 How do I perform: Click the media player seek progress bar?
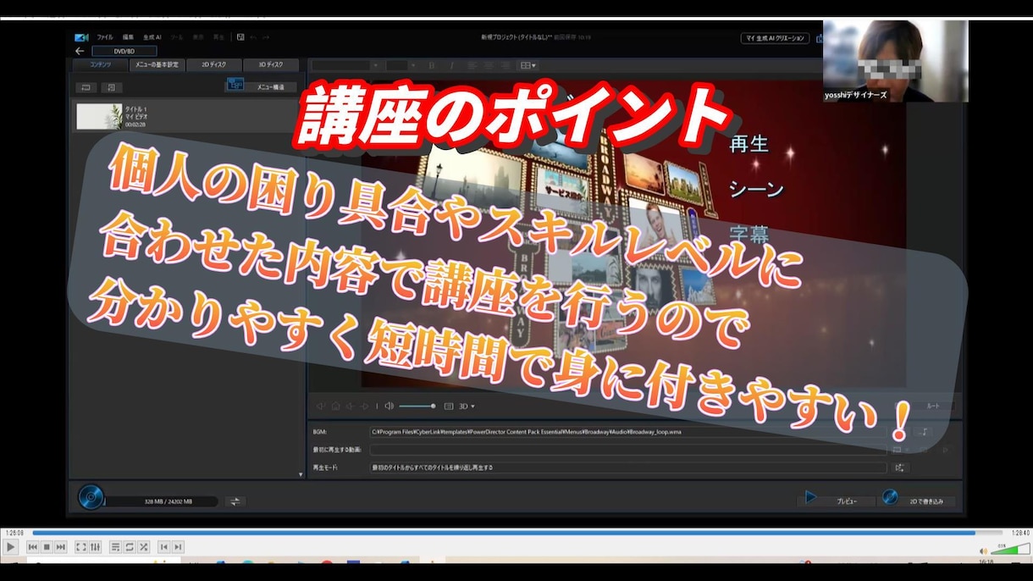pos(516,533)
